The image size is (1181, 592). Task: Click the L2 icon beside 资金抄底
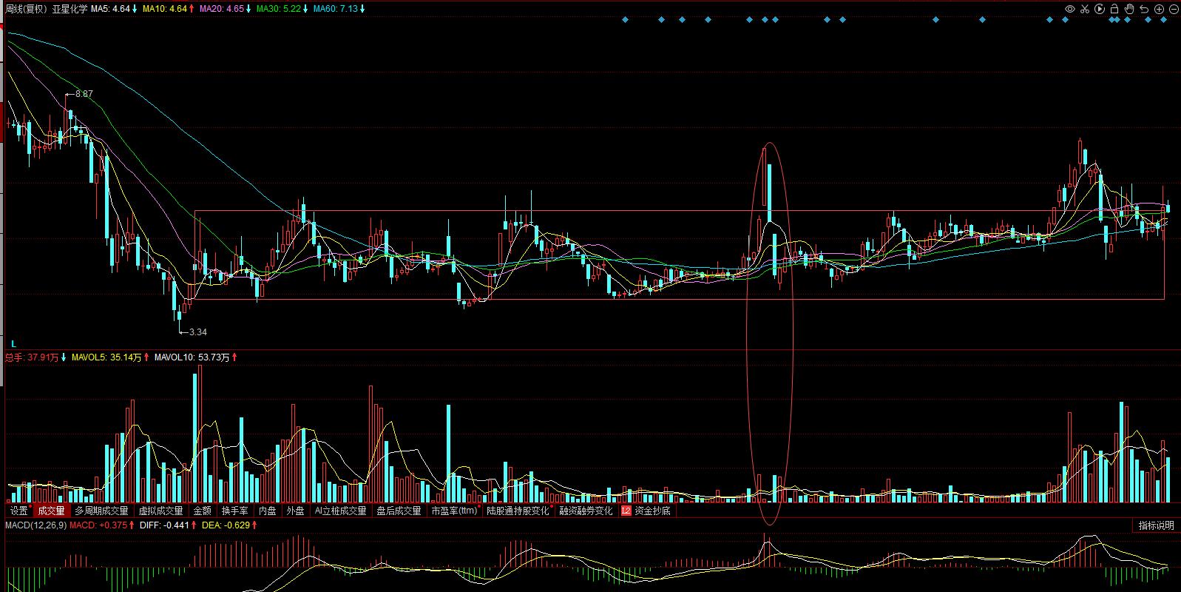click(x=626, y=511)
